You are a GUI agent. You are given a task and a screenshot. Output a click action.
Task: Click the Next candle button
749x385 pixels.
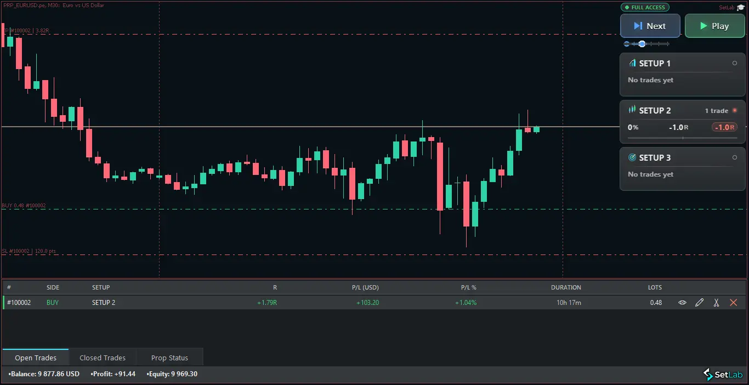[650, 26]
